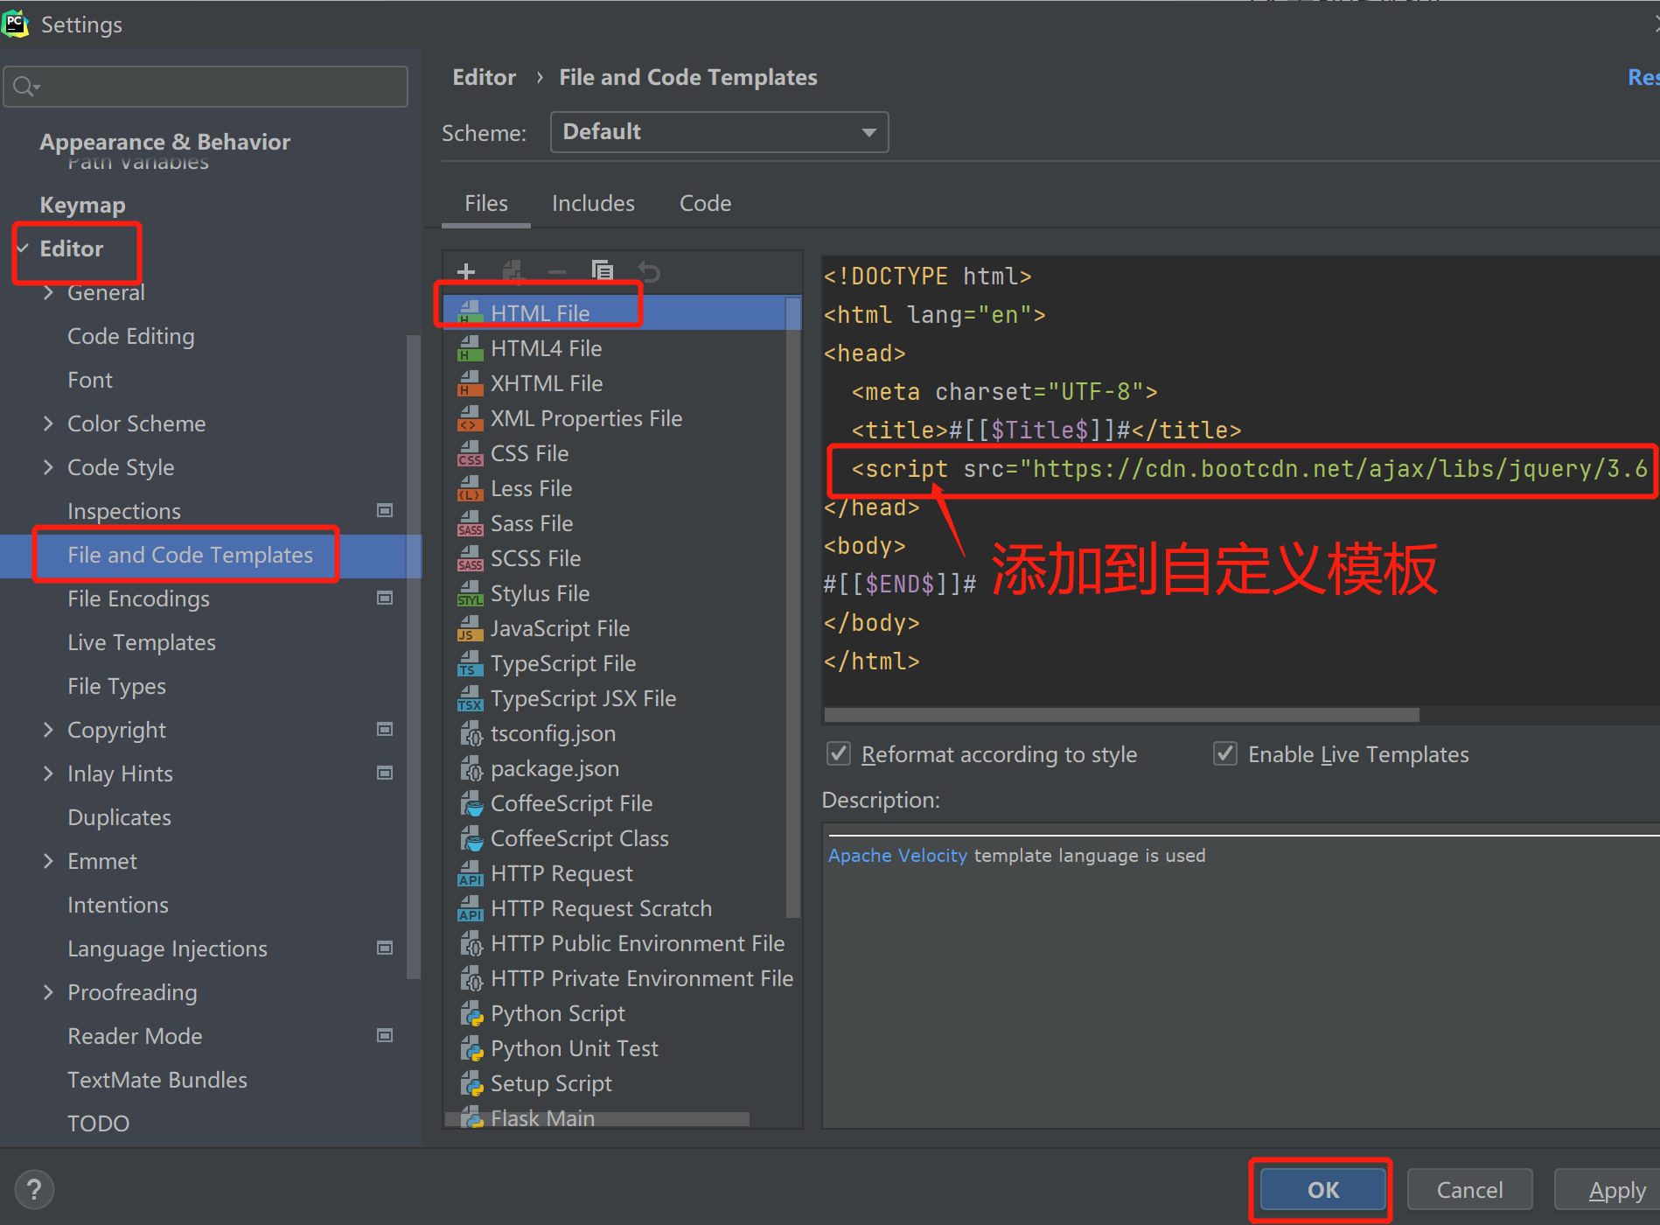The width and height of the screenshot is (1660, 1225).
Task: Click the help question mark button
Action: tap(34, 1189)
